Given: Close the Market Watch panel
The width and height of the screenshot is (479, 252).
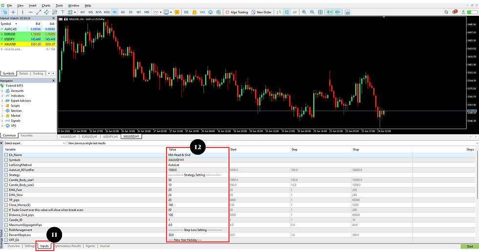Looking at the screenshot, I should (53, 18).
